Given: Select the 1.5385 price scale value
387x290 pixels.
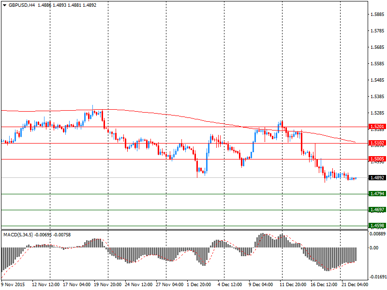Looking at the screenshot, I should tap(377, 96).
